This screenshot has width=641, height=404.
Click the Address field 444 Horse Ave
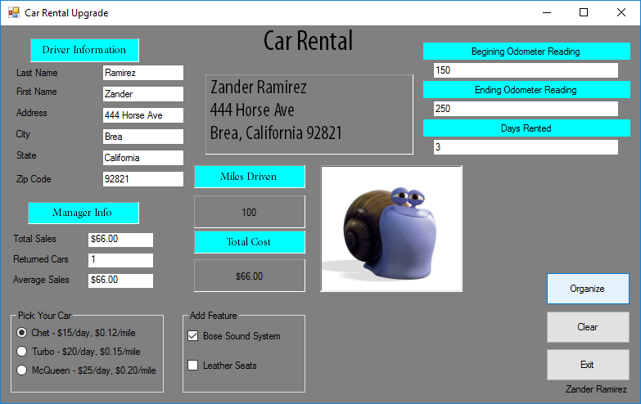coord(143,115)
